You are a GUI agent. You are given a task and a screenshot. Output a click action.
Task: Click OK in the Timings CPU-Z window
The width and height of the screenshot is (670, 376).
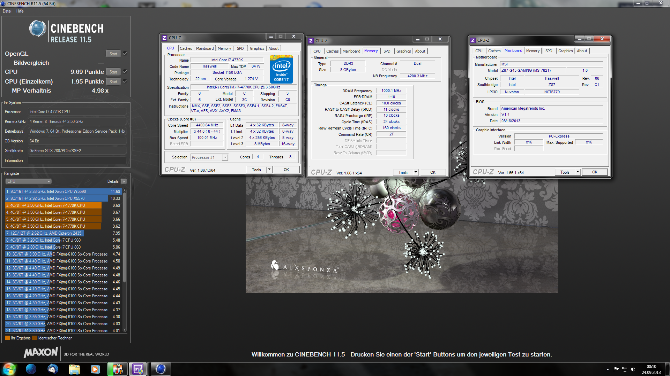click(433, 172)
